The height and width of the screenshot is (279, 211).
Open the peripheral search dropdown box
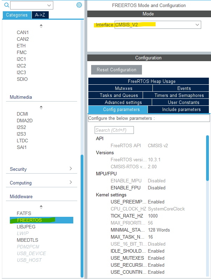tap(32, 5)
